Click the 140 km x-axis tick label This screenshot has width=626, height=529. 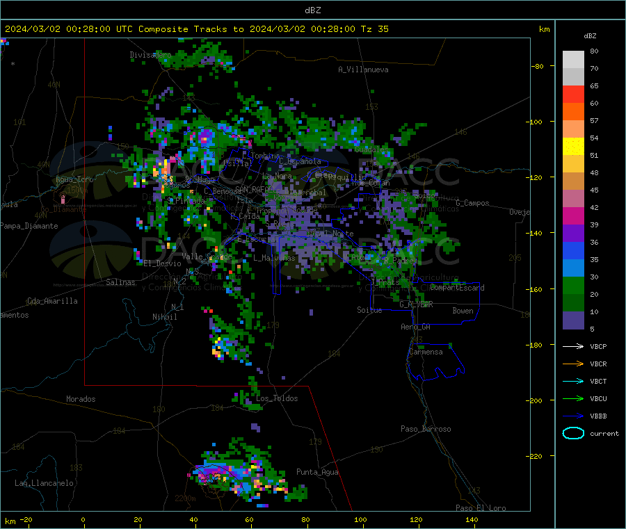point(472,519)
